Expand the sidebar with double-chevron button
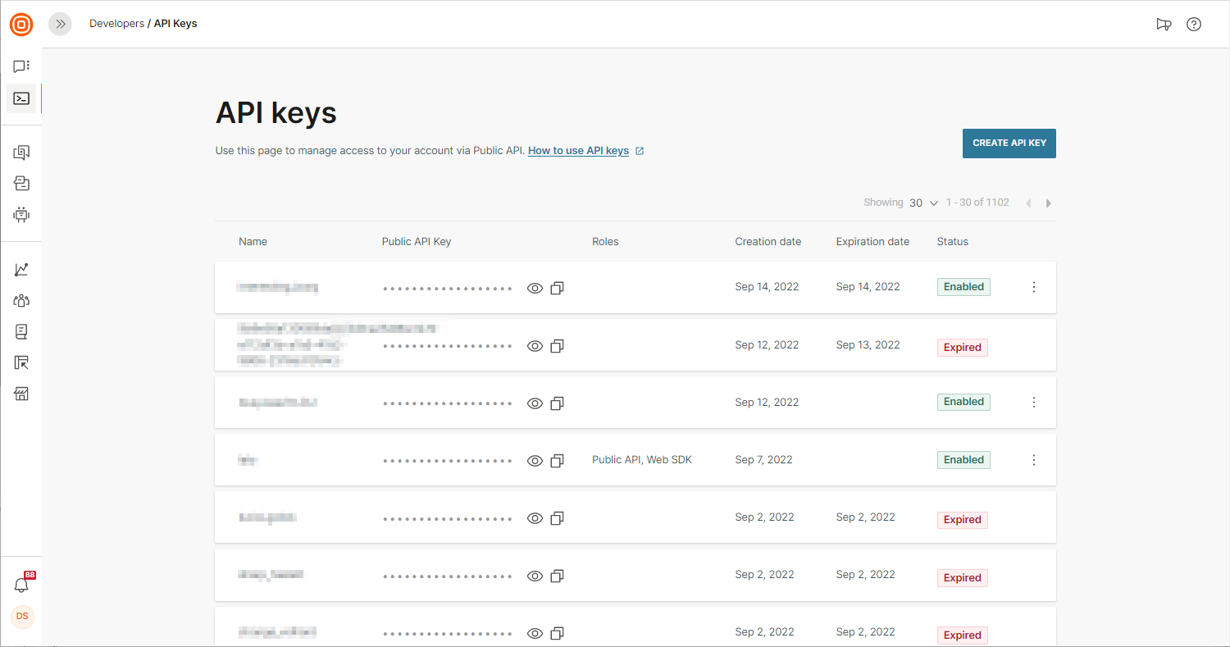The height and width of the screenshot is (647, 1230). coord(60,24)
